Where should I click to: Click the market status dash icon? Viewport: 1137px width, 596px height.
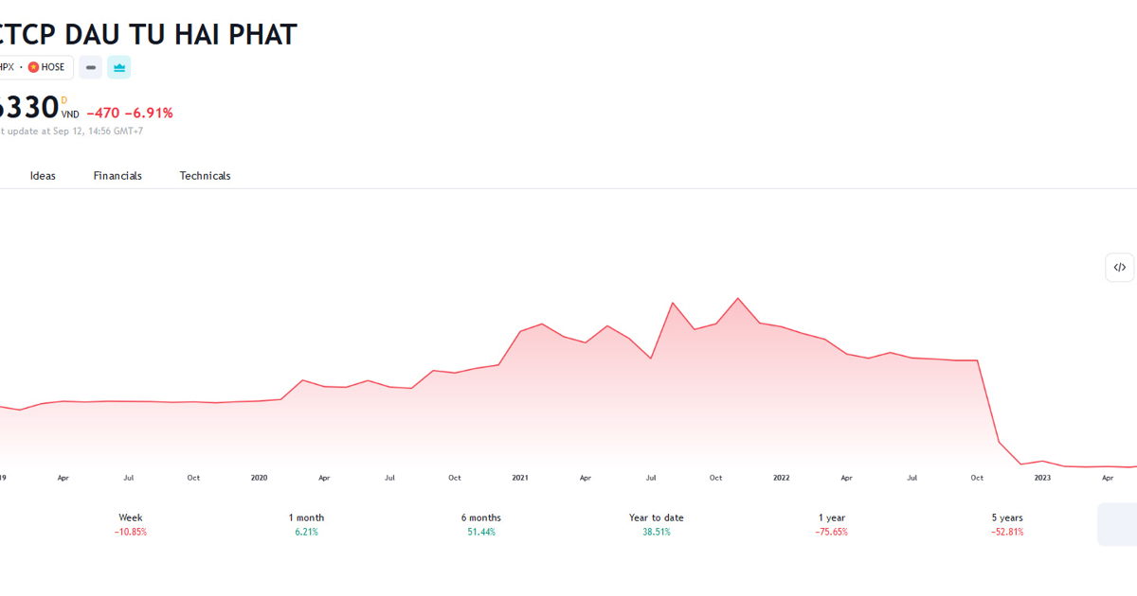(x=91, y=67)
